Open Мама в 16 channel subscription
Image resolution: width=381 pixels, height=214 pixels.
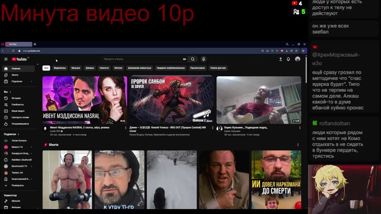(x=18, y=147)
